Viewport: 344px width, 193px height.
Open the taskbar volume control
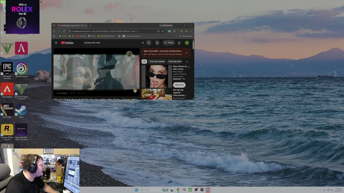(x=331, y=190)
